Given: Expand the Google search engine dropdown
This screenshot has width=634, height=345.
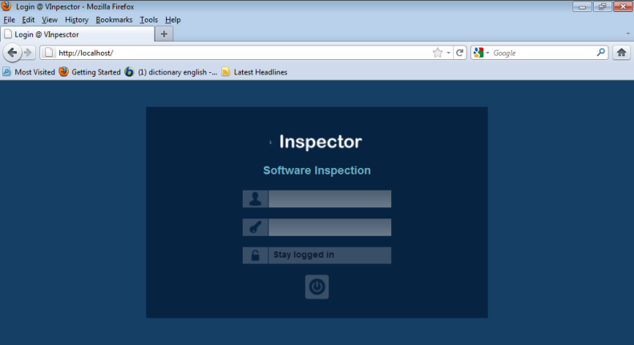Looking at the screenshot, I should pyautogui.click(x=482, y=53).
